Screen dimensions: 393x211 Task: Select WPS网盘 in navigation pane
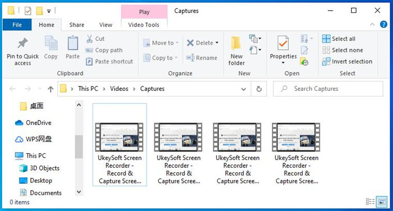33,139
